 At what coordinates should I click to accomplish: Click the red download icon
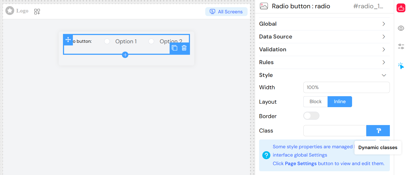tap(401, 8)
